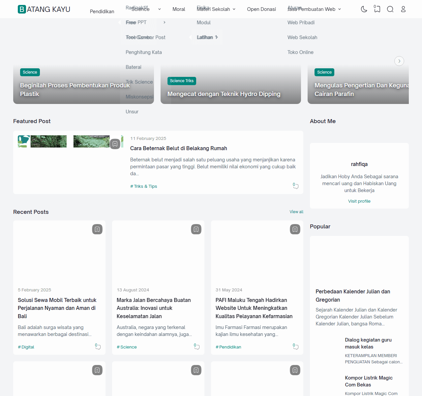Click Visit profile link for rahfiqa
Viewport: 422px width, 396px height.
point(359,201)
